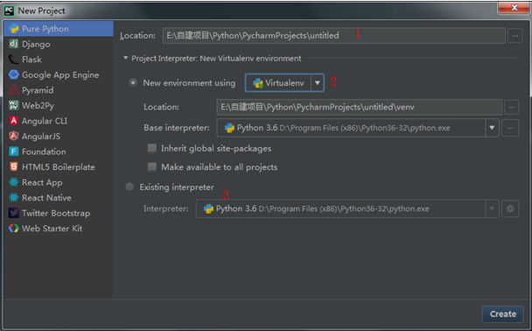Browse for project Location folder
The image size is (532, 331).
(x=514, y=35)
